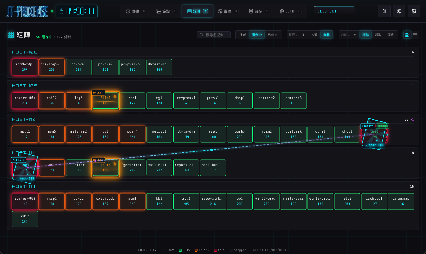This screenshot has width=426, height=254.
Task: Sort VMs by 負載 (load)
Action: coord(326,35)
